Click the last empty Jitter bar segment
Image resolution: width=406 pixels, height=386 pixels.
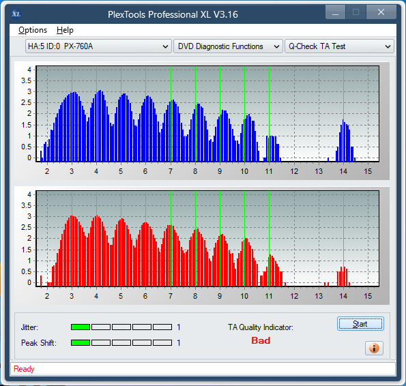pyautogui.click(x=162, y=327)
